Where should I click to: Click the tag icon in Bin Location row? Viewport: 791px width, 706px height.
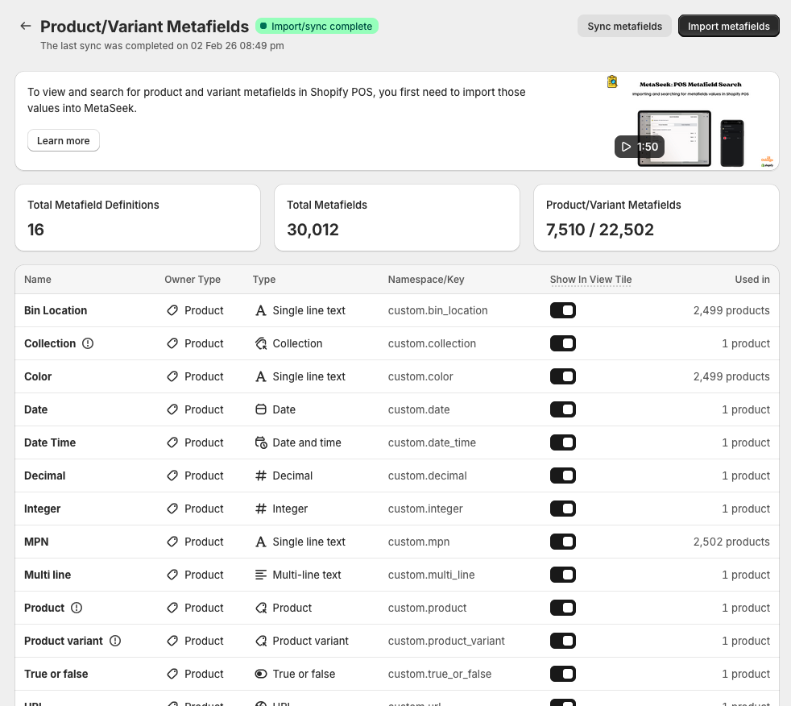coord(172,310)
